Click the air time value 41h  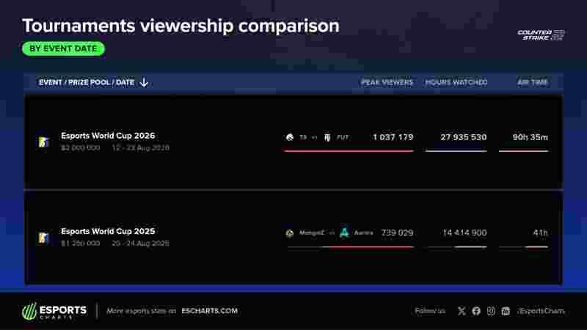pyautogui.click(x=540, y=232)
